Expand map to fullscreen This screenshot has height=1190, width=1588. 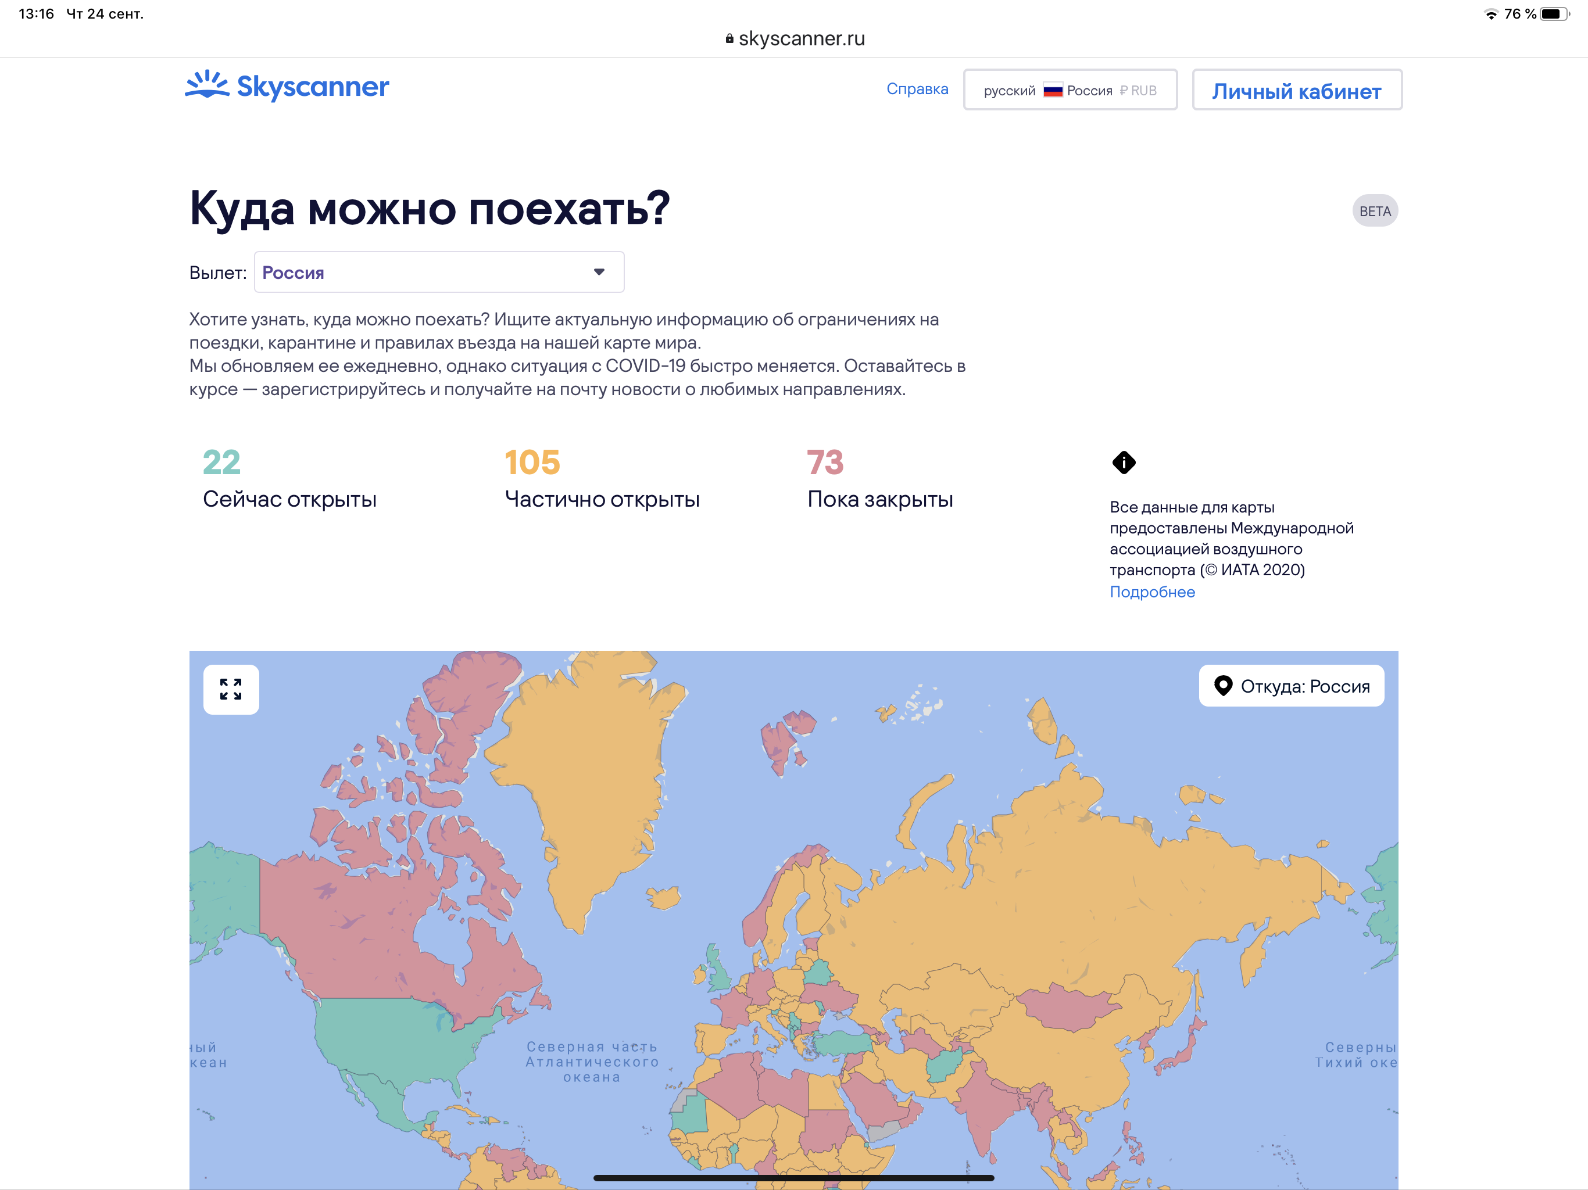click(231, 689)
